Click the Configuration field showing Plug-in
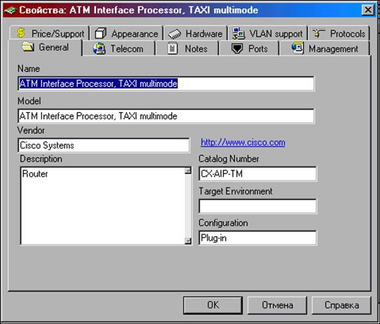The width and height of the screenshot is (380, 324). click(x=258, y=238)
